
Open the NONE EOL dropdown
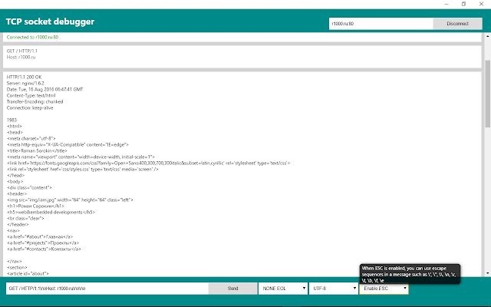(x=283, y=289)
